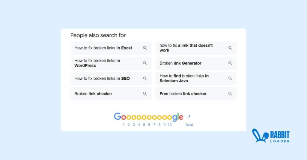This screenshot has height=160, width=307.
Task: Click magnifier next to 'Broken link checker'
Action: click(x=145, y=94)
